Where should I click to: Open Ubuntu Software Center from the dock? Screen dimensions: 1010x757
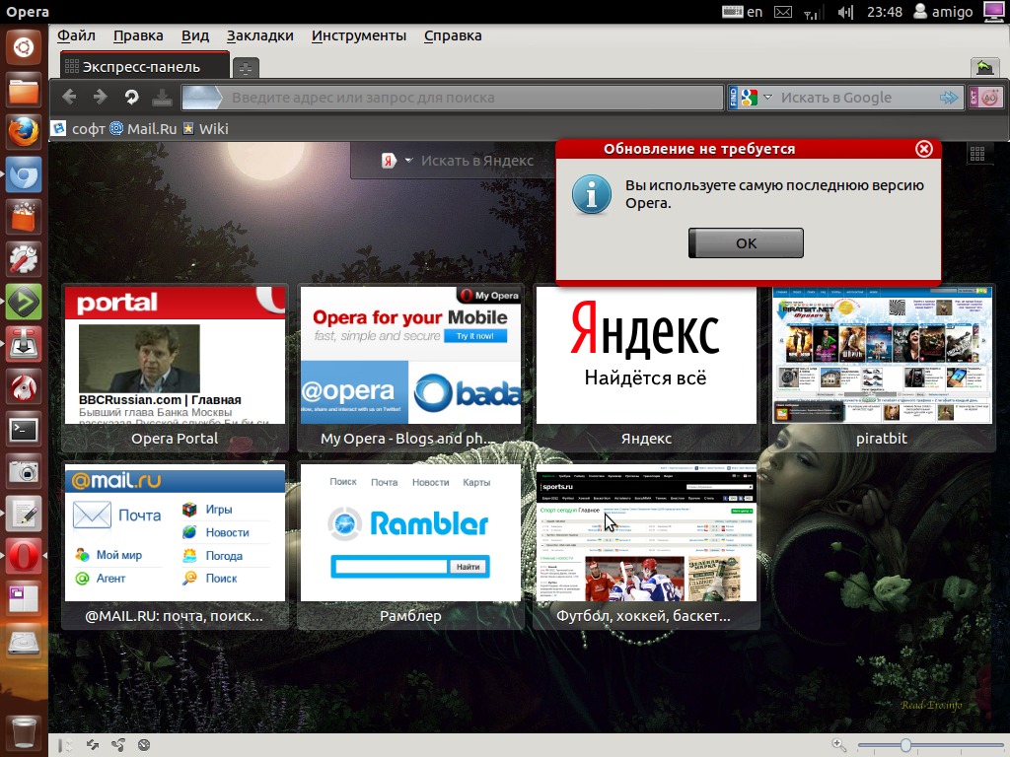tap(24, 218)
